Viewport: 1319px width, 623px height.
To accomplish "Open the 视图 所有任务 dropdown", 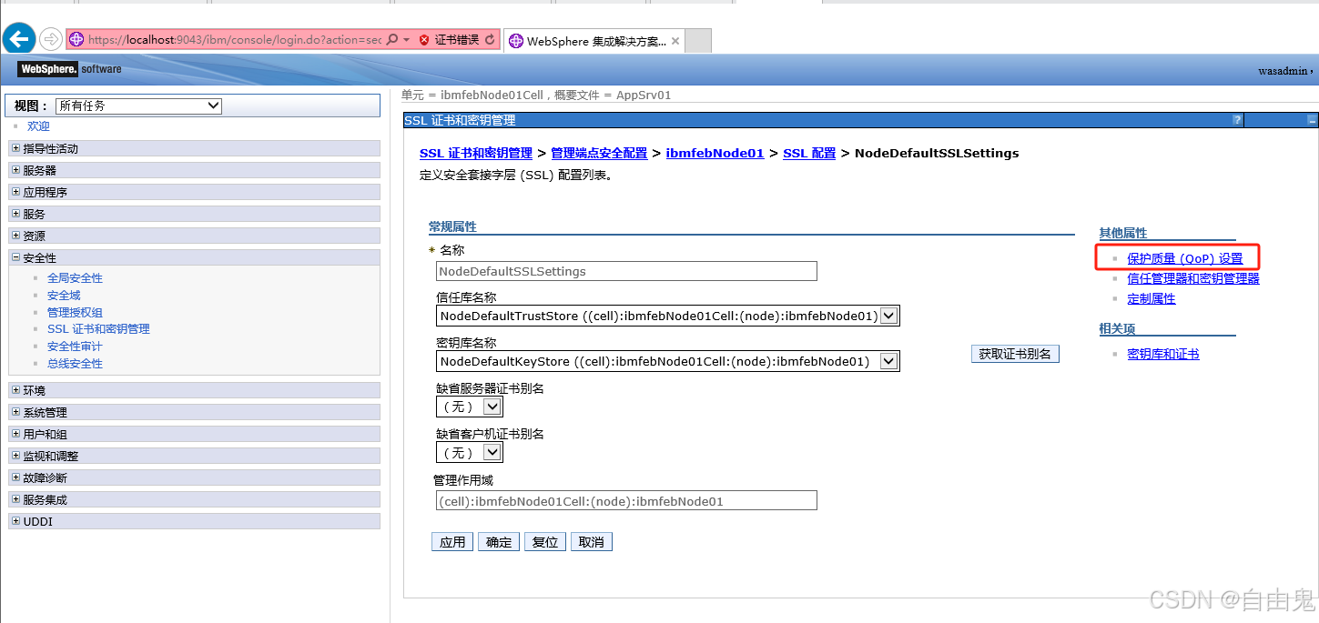I will tap(138, 106).
